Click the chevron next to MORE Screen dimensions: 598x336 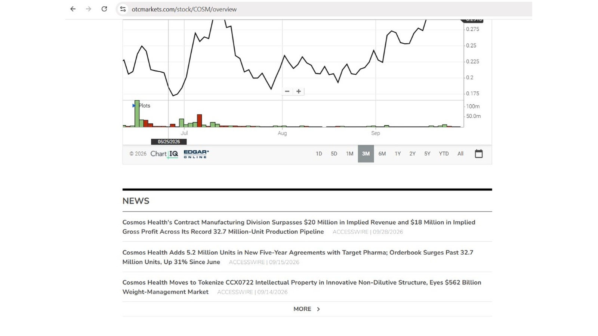pyautogui.click(x=318, y=309)
